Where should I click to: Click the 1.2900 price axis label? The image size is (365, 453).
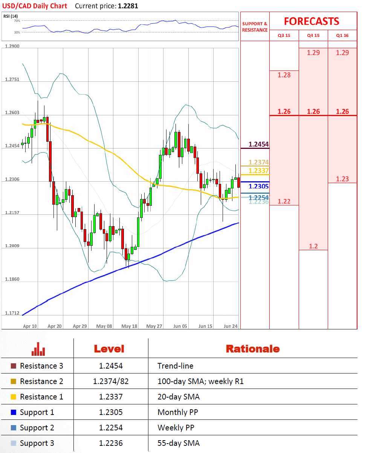[12, 46]
